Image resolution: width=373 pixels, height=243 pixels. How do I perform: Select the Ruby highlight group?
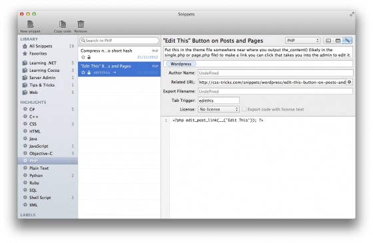coord(47,183)
